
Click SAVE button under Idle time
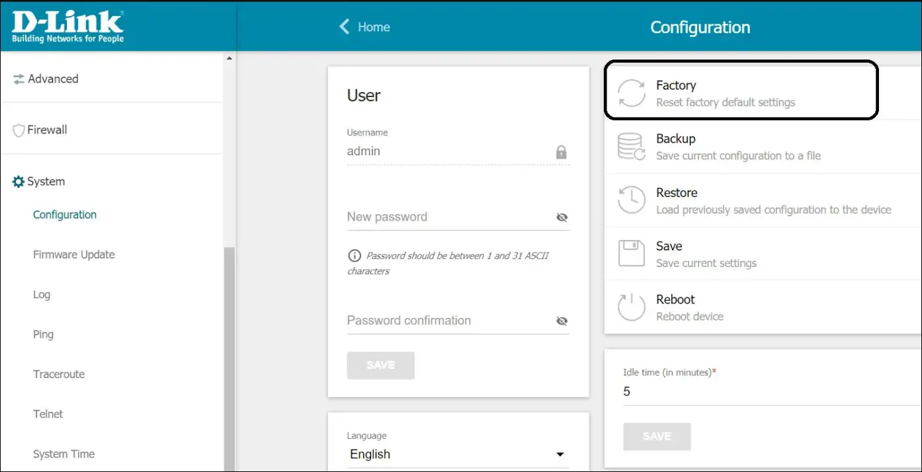pos(657,436)
